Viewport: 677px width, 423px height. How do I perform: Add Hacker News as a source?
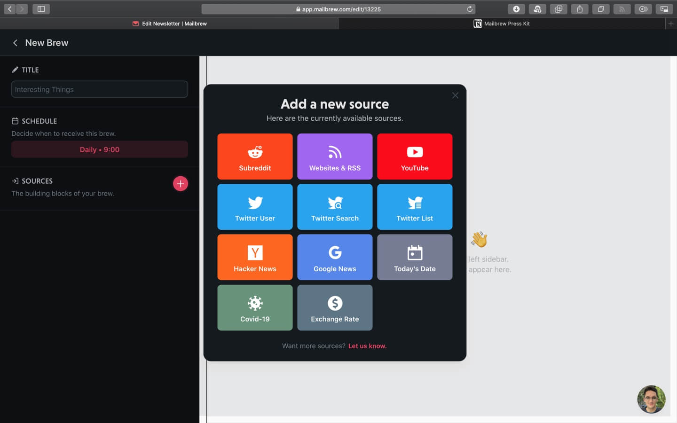(x=255, y=257)
